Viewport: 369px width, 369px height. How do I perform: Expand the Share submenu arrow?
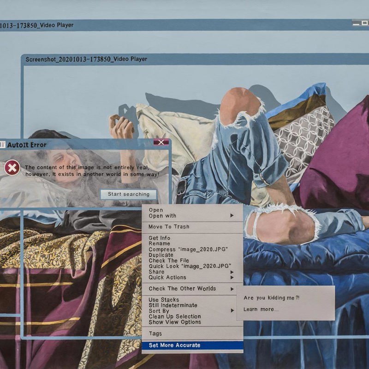click(232, 272)
